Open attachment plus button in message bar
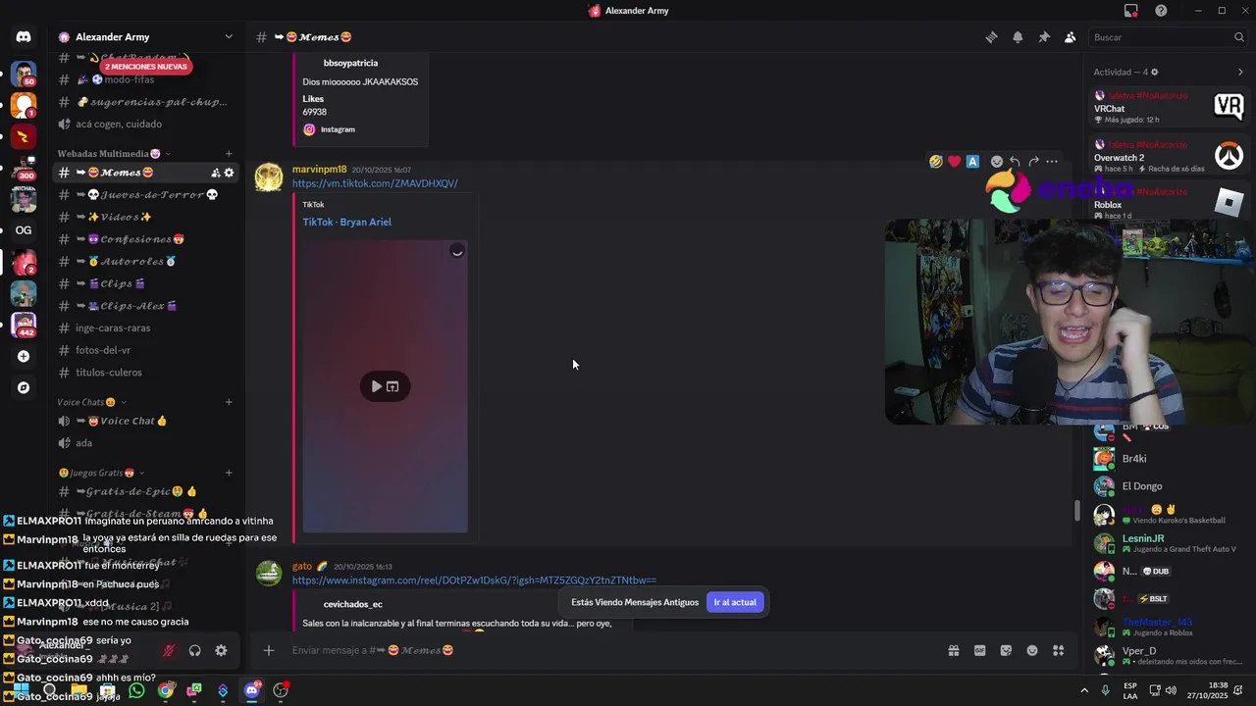 coord(268,650)
